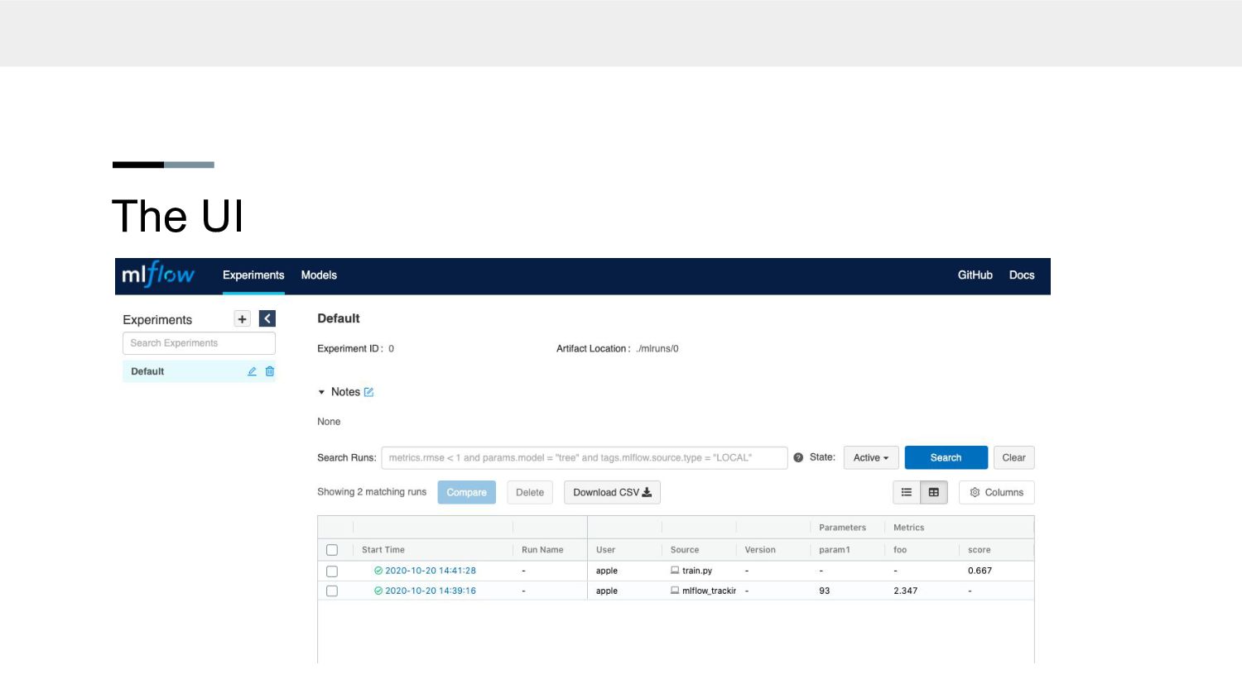Select Default experiment in sidebar
This screenshot has height=698, width=1242.
[x=199, y=371]
